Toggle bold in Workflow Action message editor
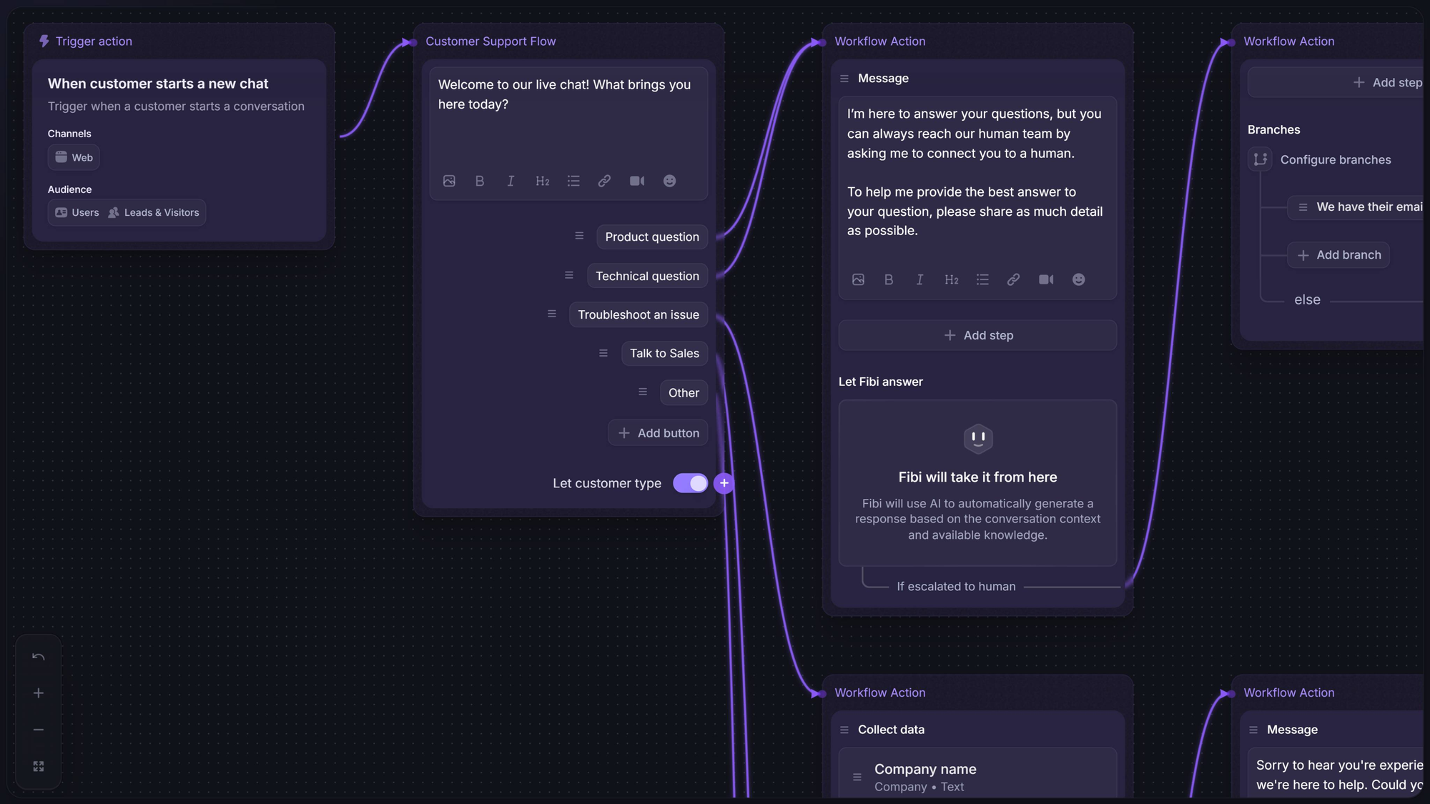The image size is (1430, 804). (x=889, y=279)
